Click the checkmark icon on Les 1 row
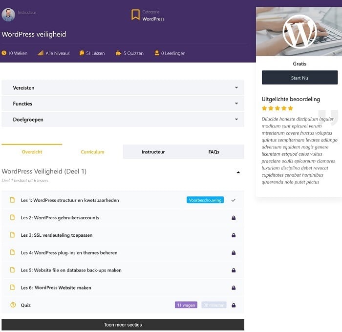 coord(234,200)
